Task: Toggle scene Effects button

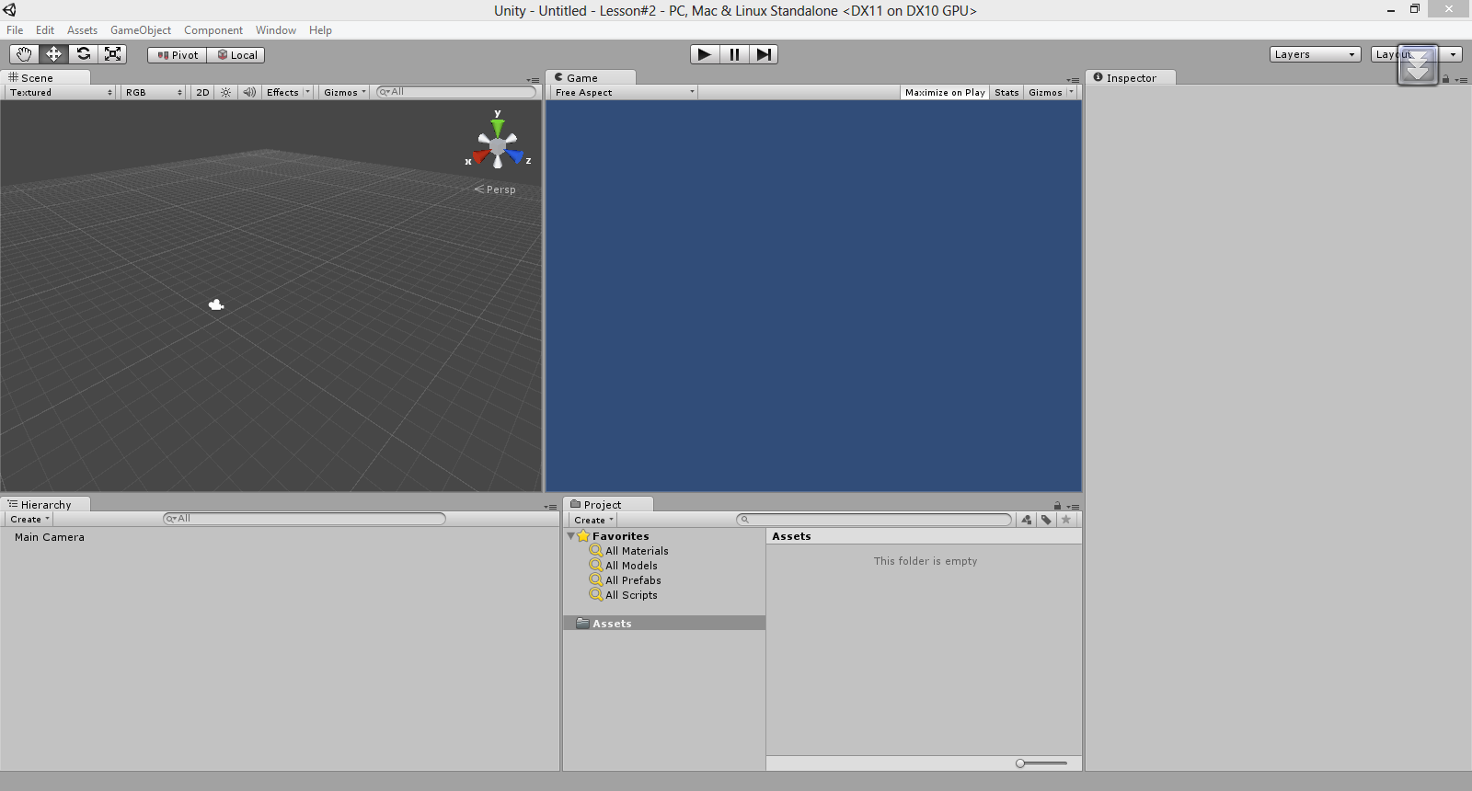Action: [x=282, y=92]
